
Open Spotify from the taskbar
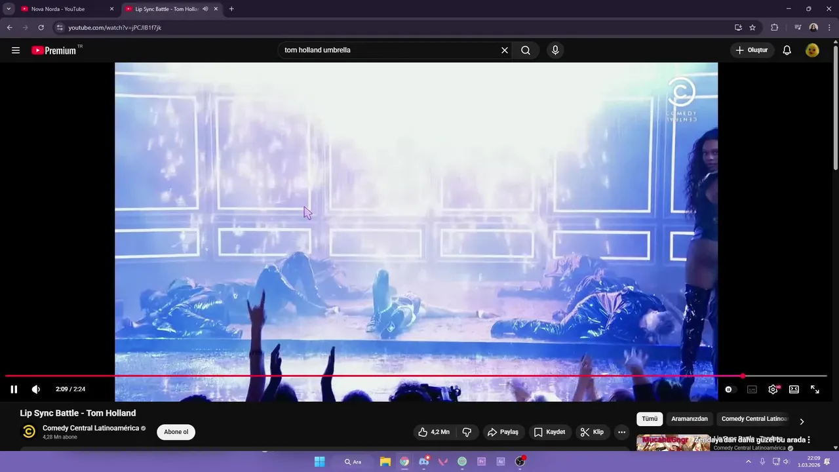(462, 462)
